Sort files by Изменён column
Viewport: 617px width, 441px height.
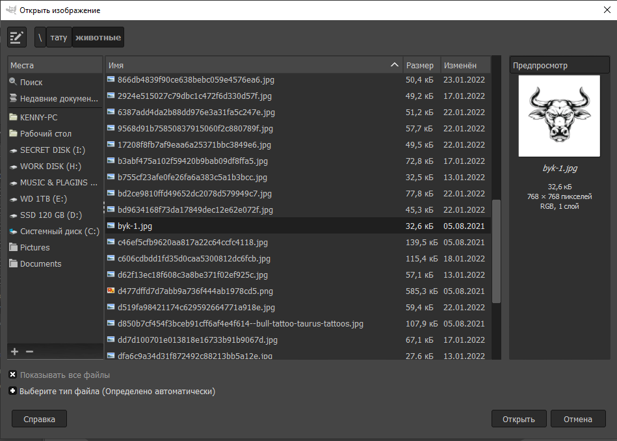coord(466,65)
